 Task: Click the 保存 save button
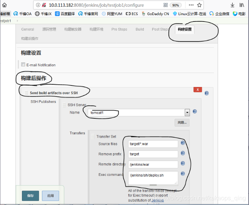coord(30,196)
